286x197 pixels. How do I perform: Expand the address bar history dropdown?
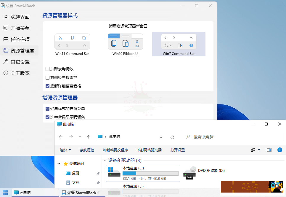point(161,137)
